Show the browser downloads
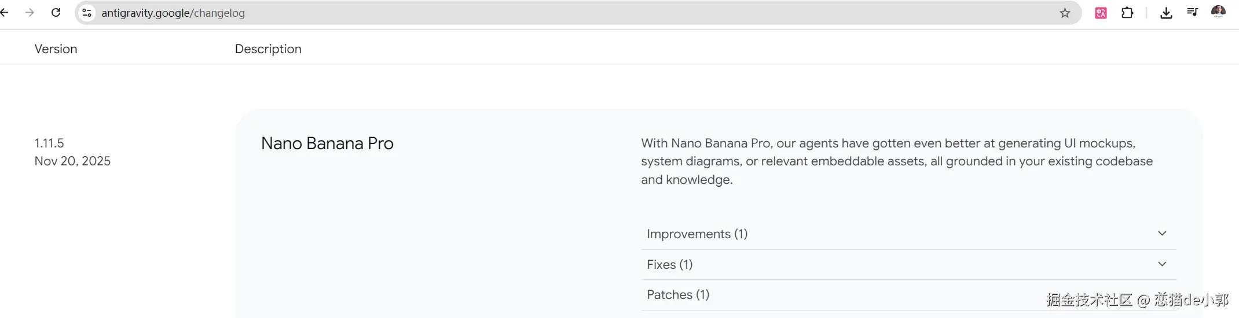1239x318 pixels. tap(1166, 13)
